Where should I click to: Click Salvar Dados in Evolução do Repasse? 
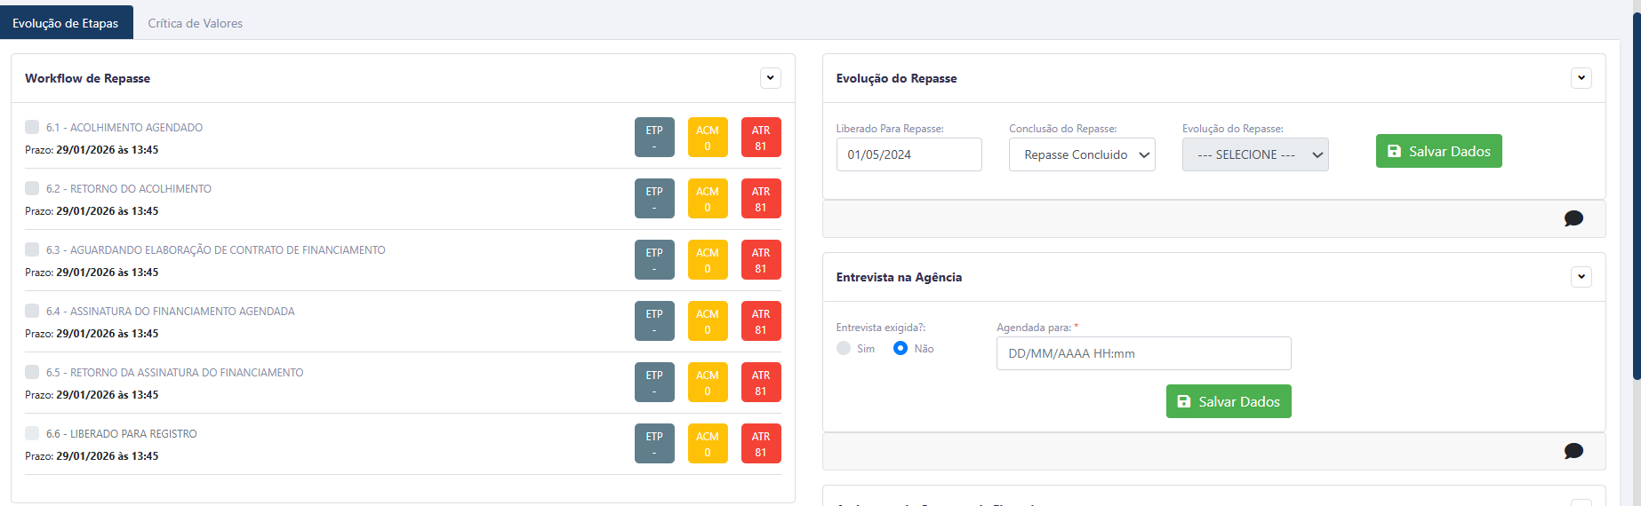click(1438, 151)
